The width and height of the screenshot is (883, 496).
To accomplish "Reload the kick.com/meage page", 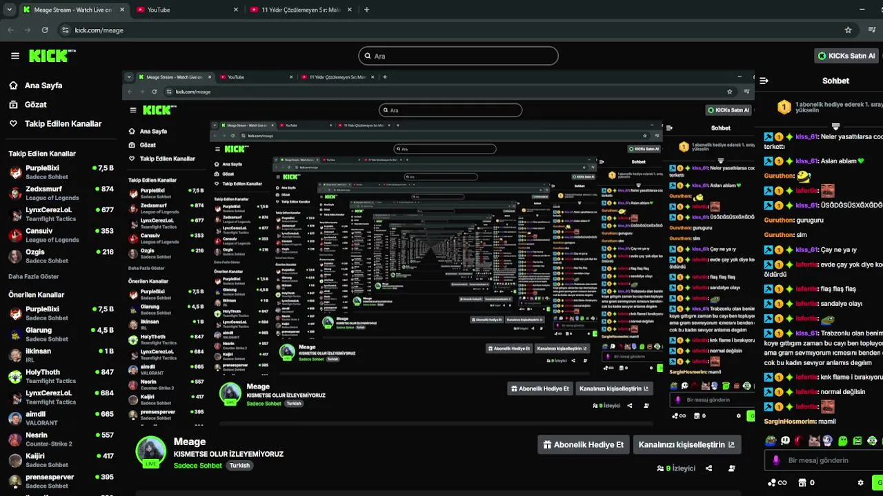I will click(45, 30).
